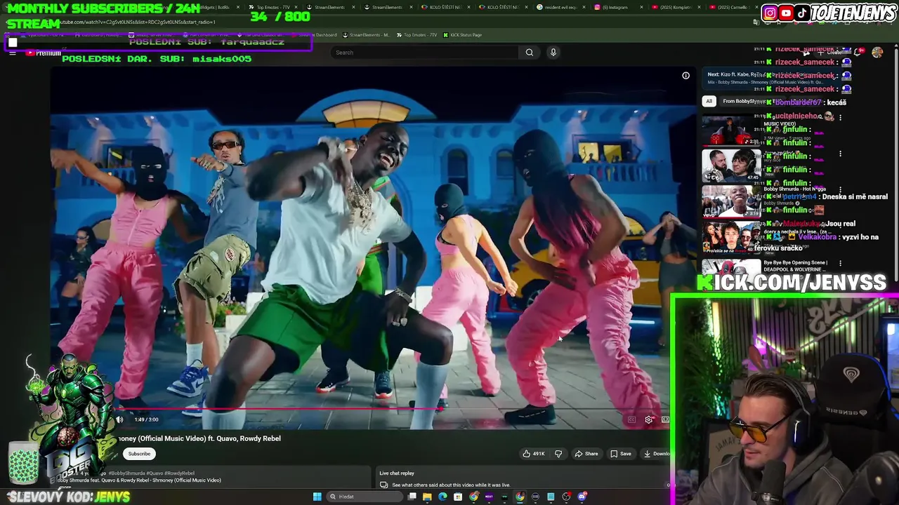Click the #RowdyRebel hashtag
Image resolution: width=899 pixels, height=505 pixels.
pos(180,473)
